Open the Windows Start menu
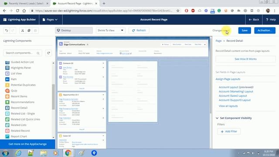Screen dimensions: 279x157 [x=5, y=153]
